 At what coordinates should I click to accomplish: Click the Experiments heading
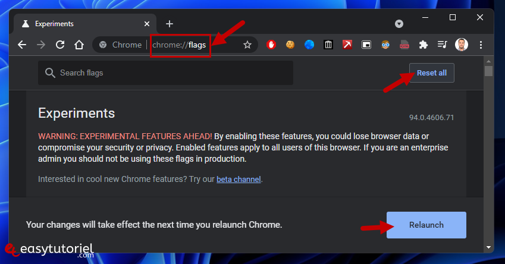[76, 114]
